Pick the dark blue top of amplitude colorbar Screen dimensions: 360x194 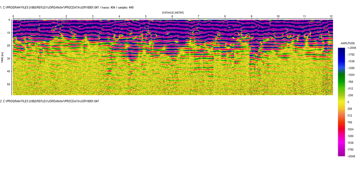click(x=341, y=49)
